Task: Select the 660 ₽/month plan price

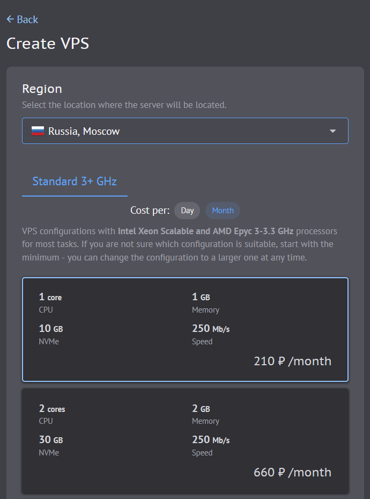Action: coord(292,472)
